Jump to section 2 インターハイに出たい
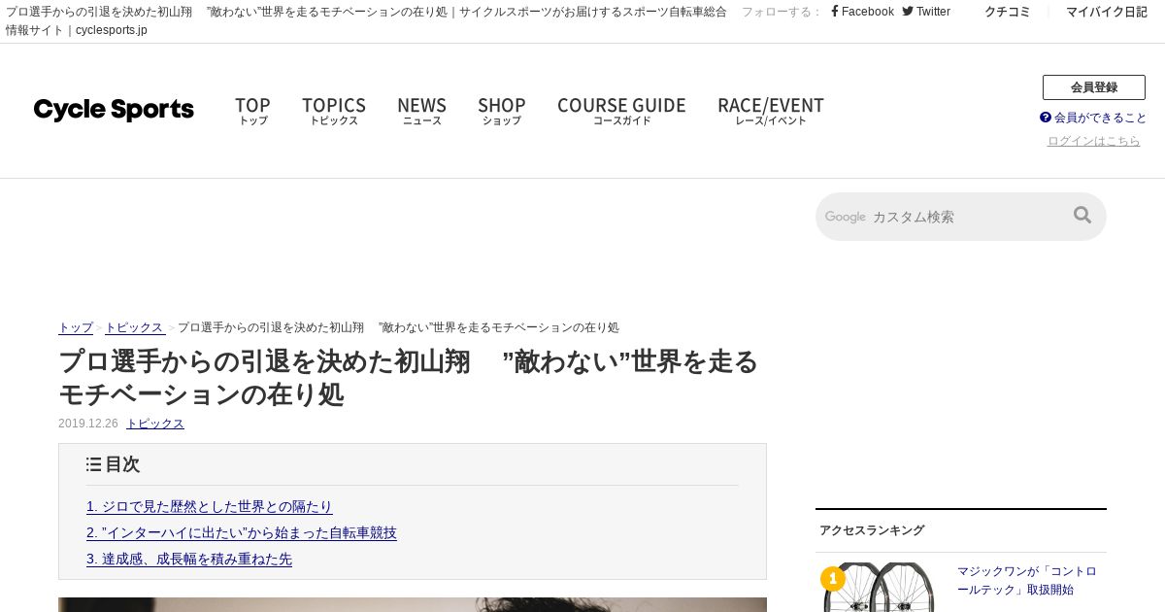The width and height of the screenshot is (1165, 612). click(242, 532)
